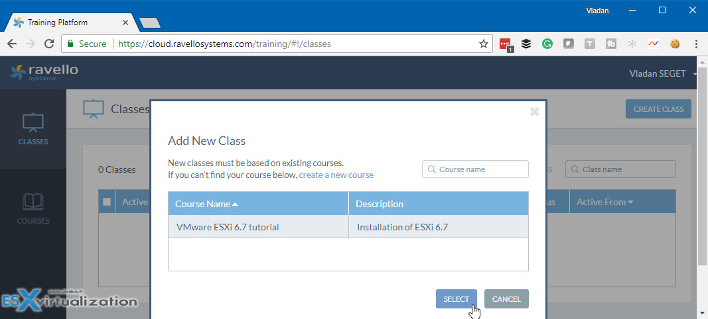Viewport: 708px width, 319px height.
Task: Click the Chrome profile name Vladan
Action: [x=597, y=11]
